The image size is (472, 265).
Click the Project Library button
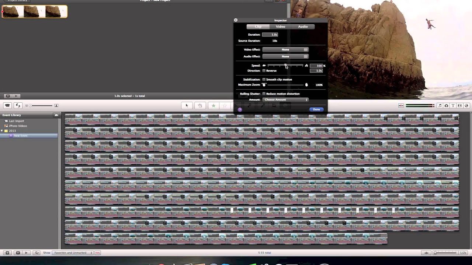pos(17,1)
